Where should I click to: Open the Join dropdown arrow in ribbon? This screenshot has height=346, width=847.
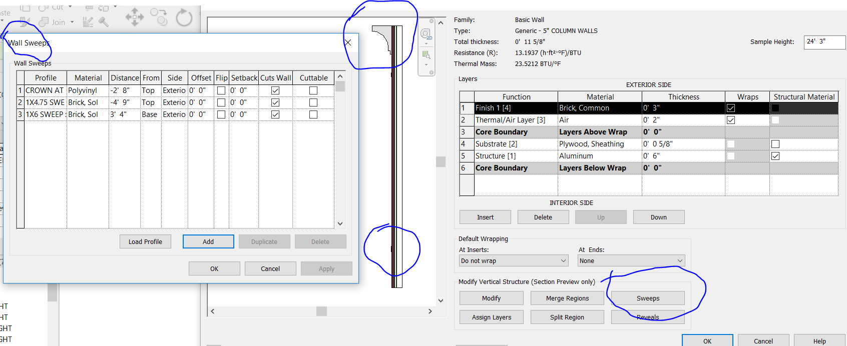[x=72, y=22]
